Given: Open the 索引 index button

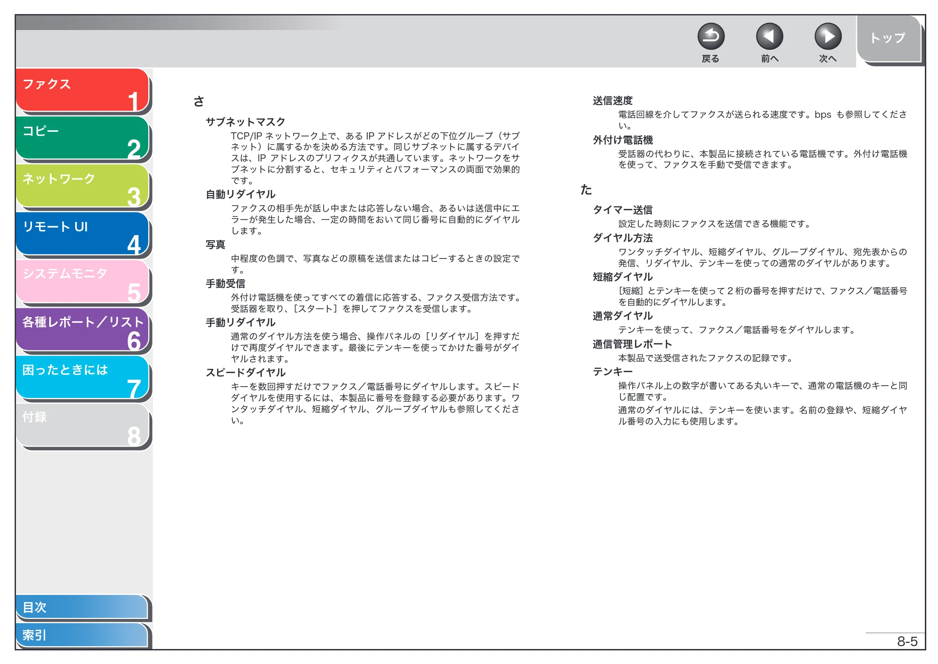Looking at the screenshot, I should click(82, 635).
